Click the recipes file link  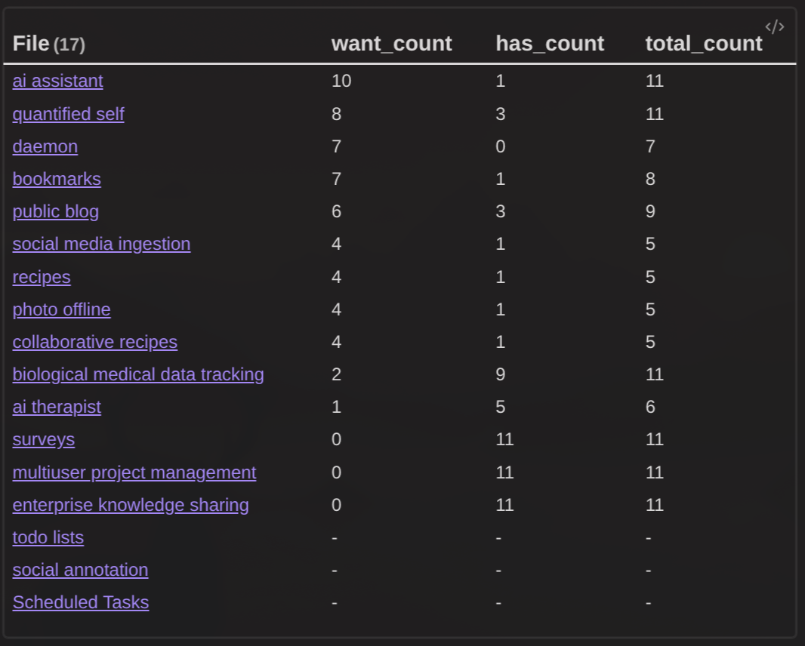pyautogui.click(x=42, y=277)
